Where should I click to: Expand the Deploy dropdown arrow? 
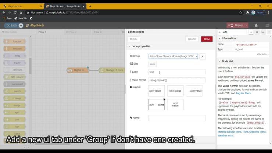point(246,25)
